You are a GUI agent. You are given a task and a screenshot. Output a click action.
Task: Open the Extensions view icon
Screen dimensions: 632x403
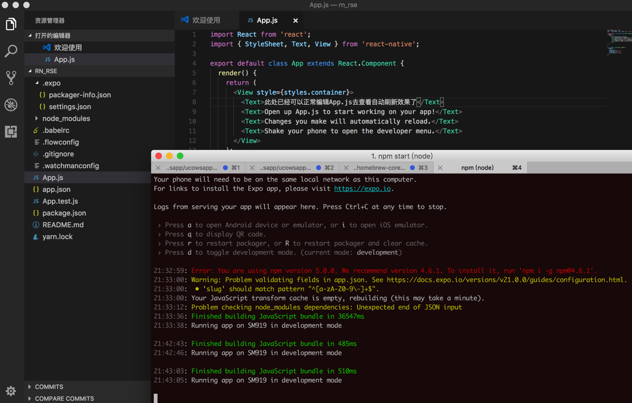pyautogui.click(x=11, y=132)
